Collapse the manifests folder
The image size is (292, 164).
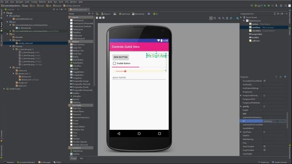click(x=7, y=16)
